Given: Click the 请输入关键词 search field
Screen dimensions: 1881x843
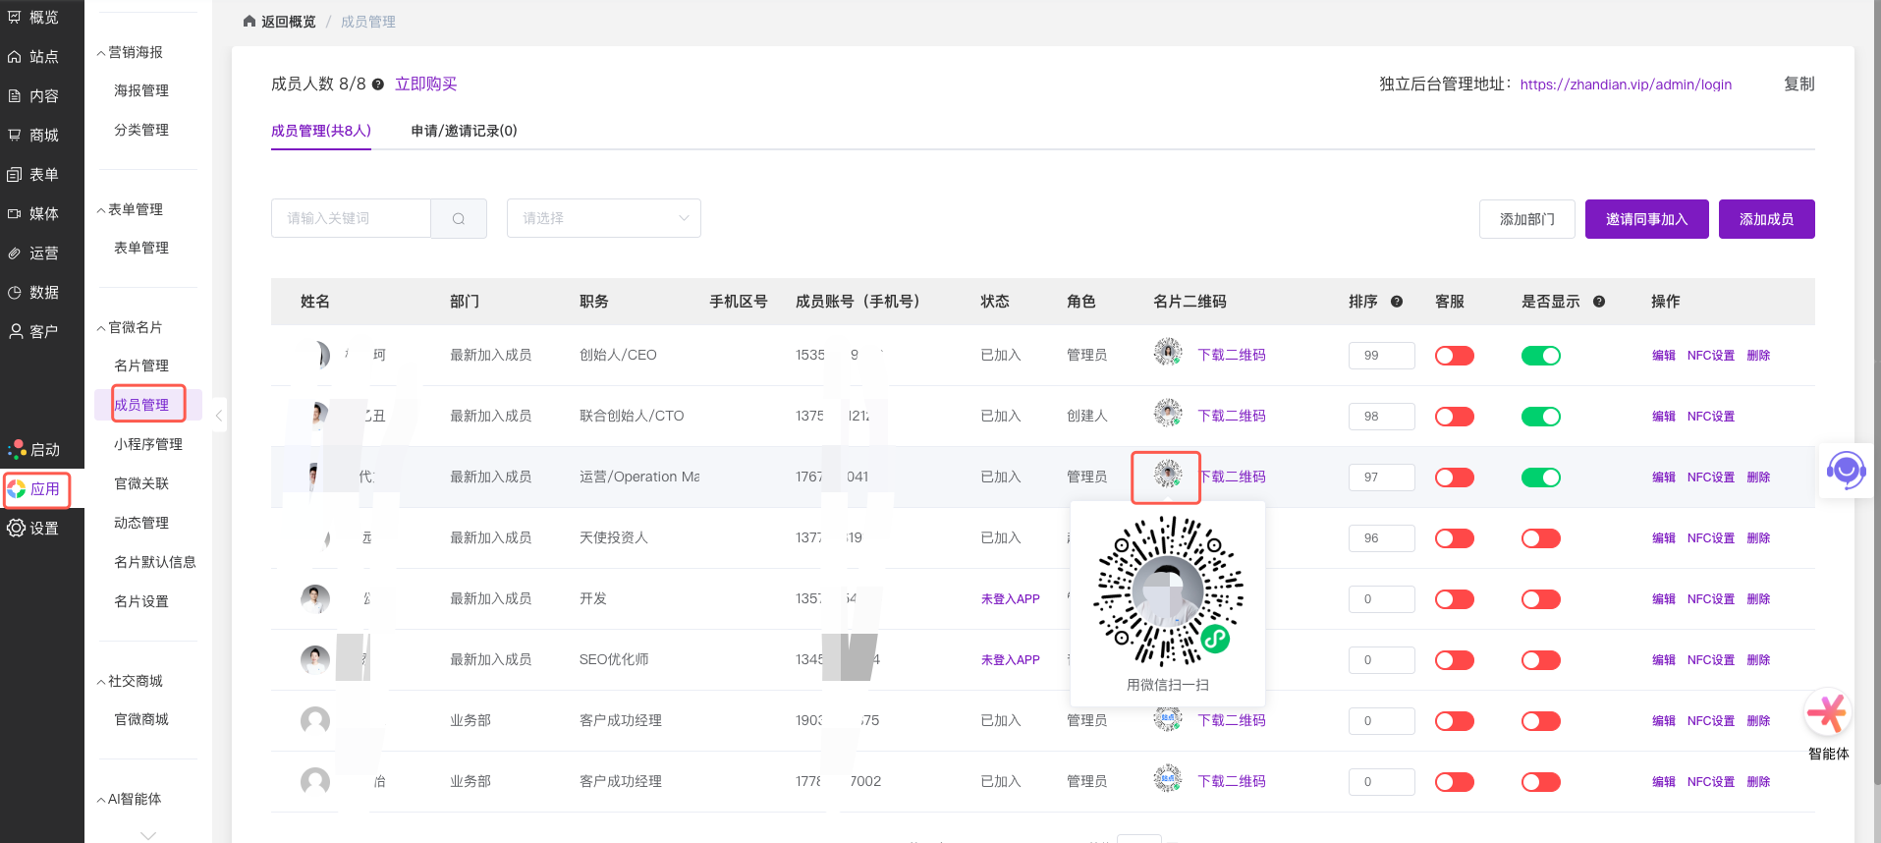Looking at the screenshot, I should point(351,218).
